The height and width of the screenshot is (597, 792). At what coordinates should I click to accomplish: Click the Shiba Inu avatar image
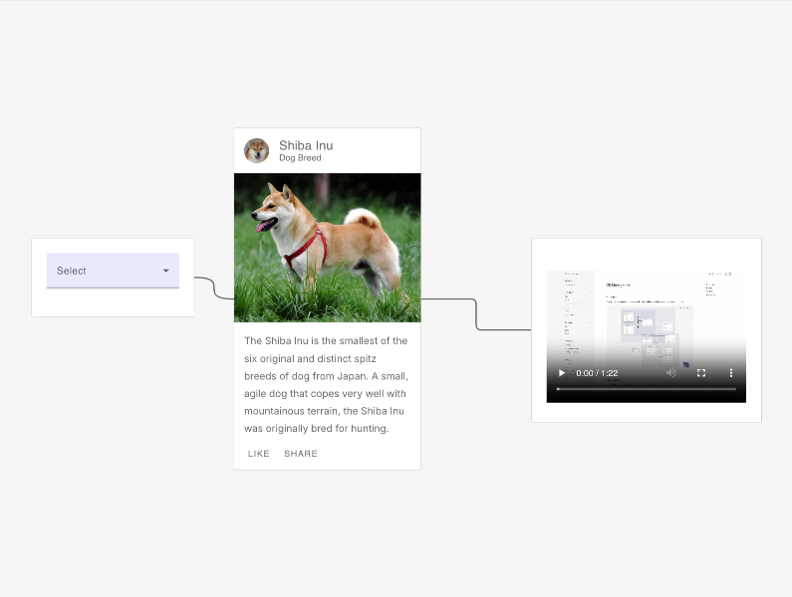tap(257, 151)
